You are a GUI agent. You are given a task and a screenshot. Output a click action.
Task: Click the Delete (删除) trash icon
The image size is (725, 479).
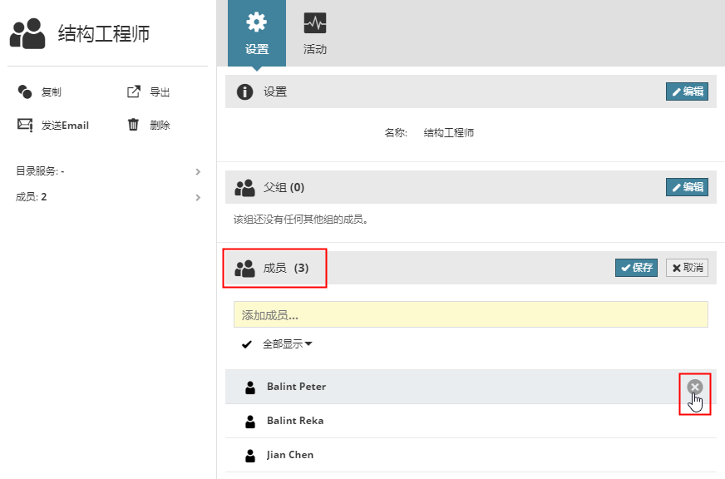[x=133, y=126]
